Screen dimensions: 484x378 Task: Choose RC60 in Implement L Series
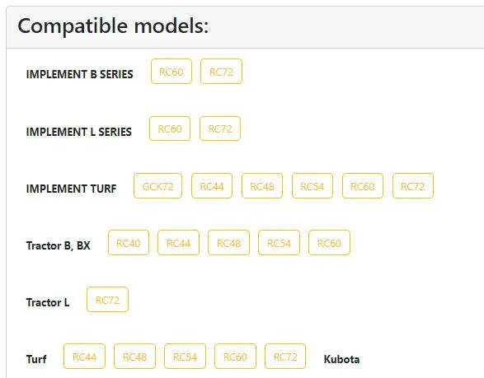point(170,128)
